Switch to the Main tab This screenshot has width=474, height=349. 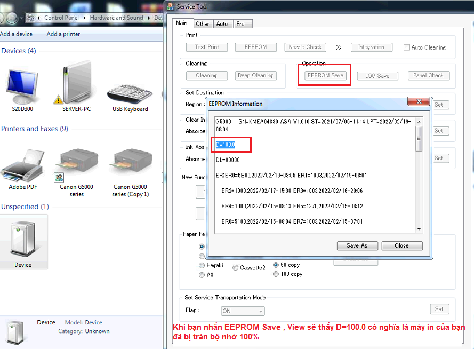click(182, 23)
